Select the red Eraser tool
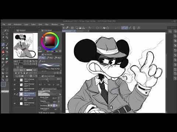 [x=3, y=51]
